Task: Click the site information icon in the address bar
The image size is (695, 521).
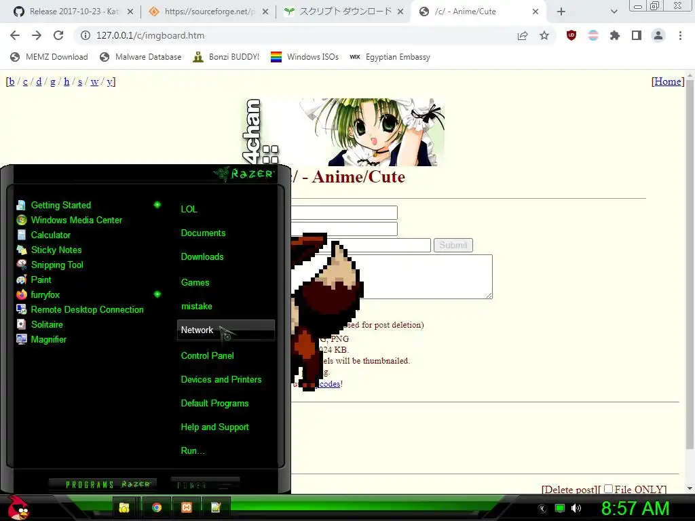Action: (85, 35)
